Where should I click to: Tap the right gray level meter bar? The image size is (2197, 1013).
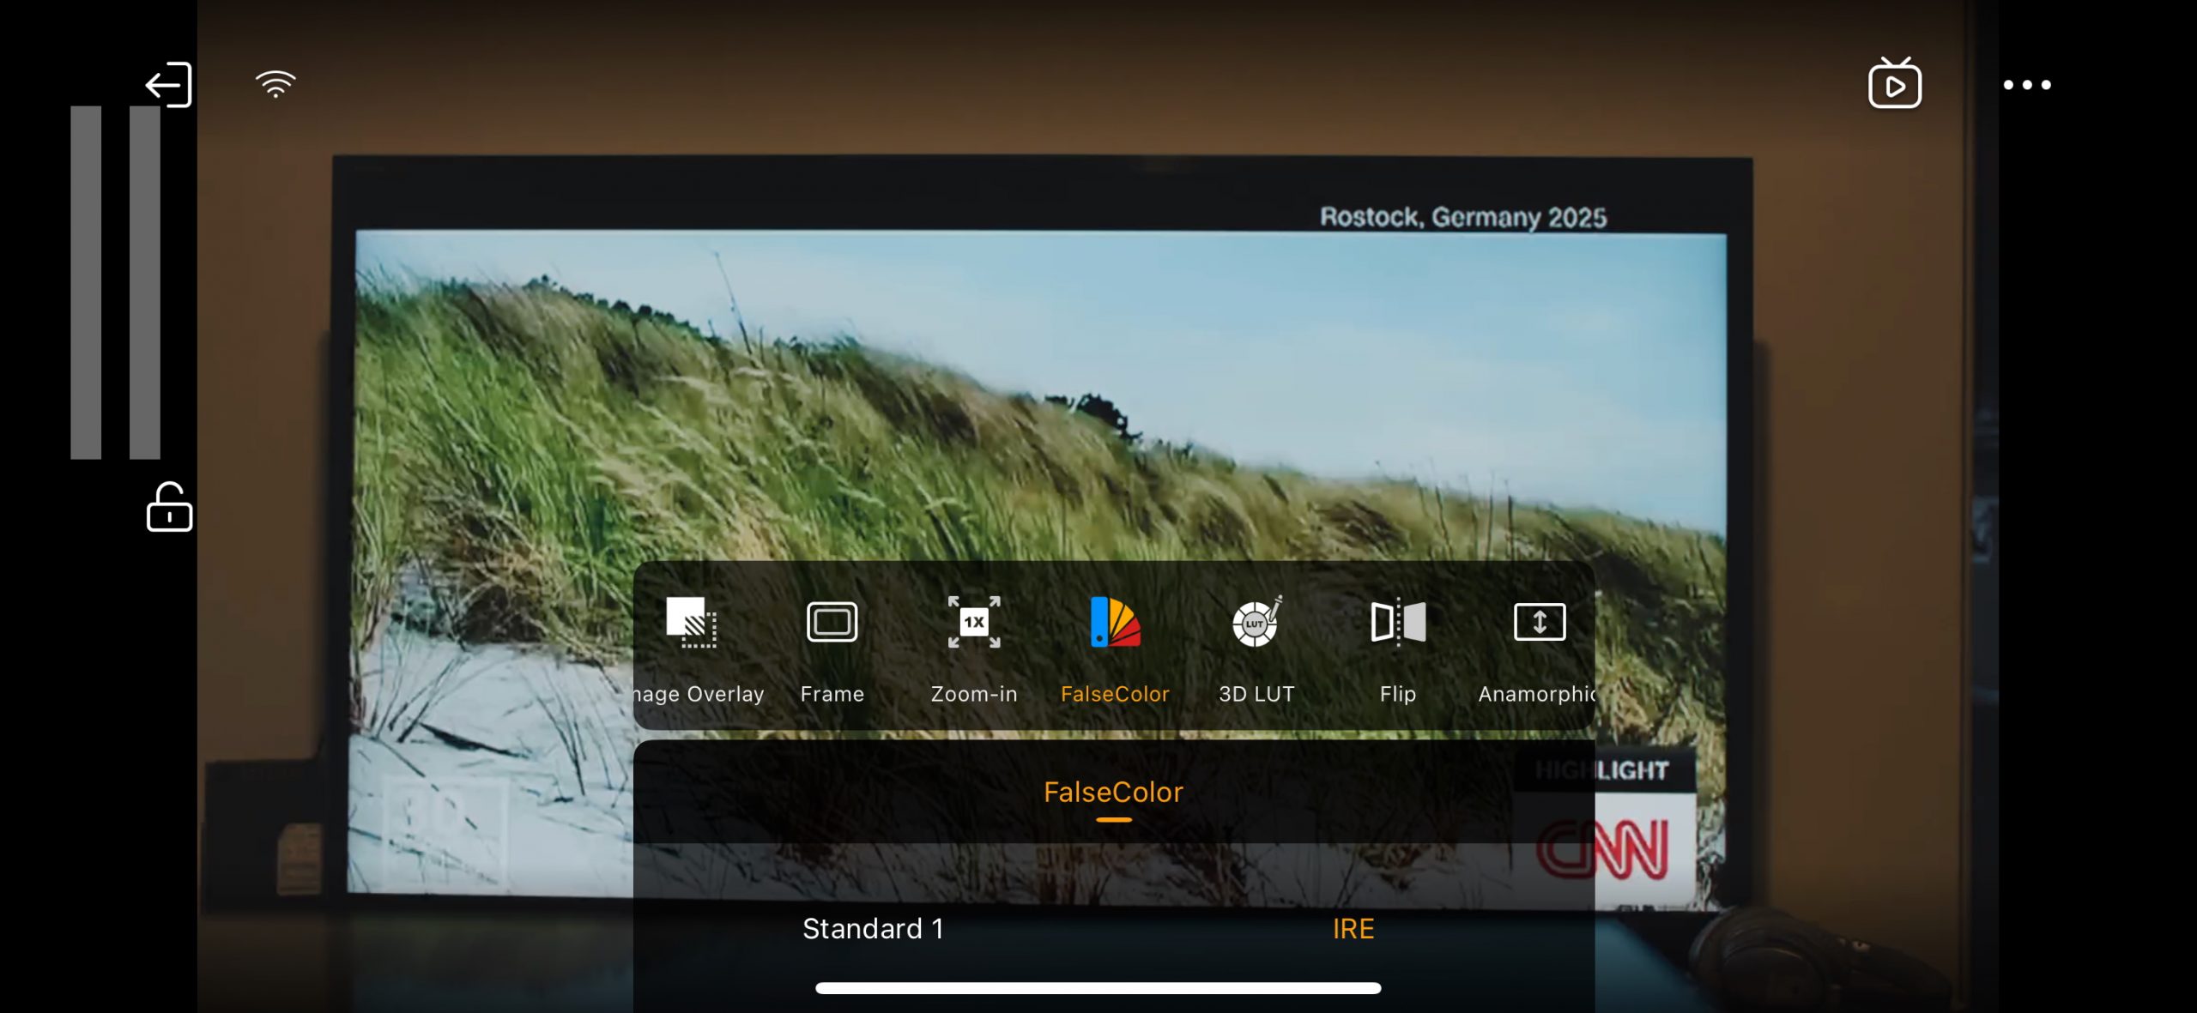click(x=145, y=282)
